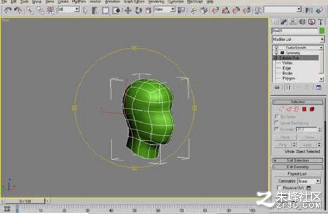Select Edge sub-object in modifier stack

(x=287, y=68)
